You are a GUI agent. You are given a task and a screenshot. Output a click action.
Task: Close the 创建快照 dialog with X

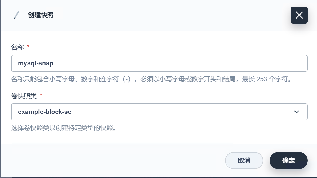point(299,15)
